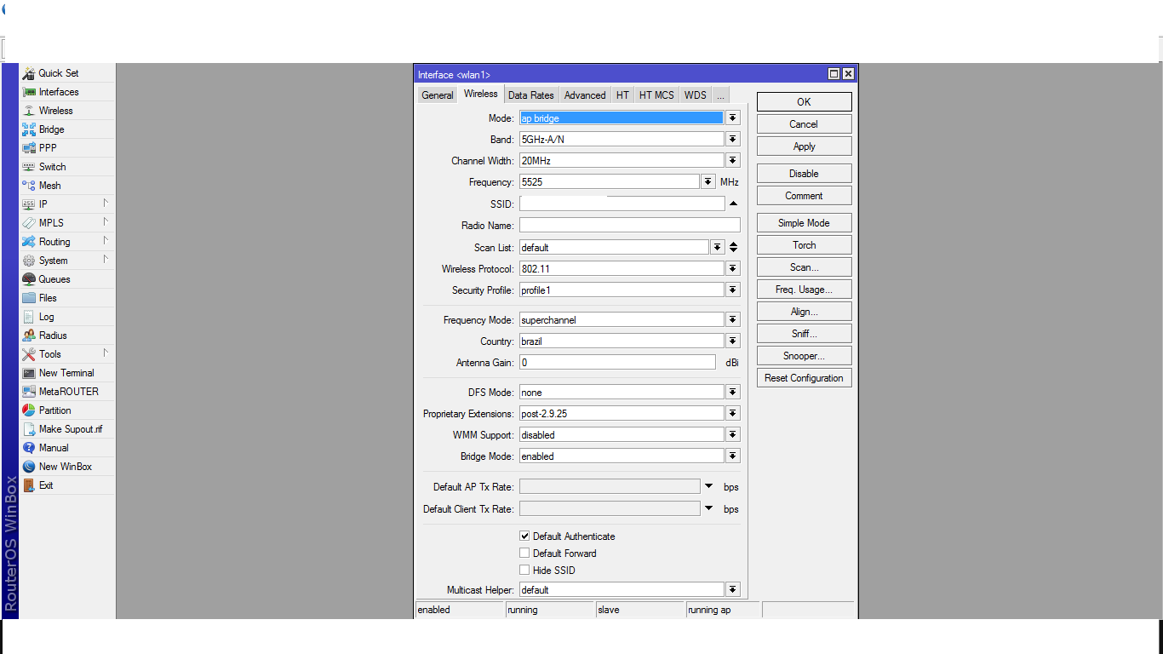The image size is (1163, 654).
Task: Show more tabs with ellipsis tab
Action: coord(720,95)
